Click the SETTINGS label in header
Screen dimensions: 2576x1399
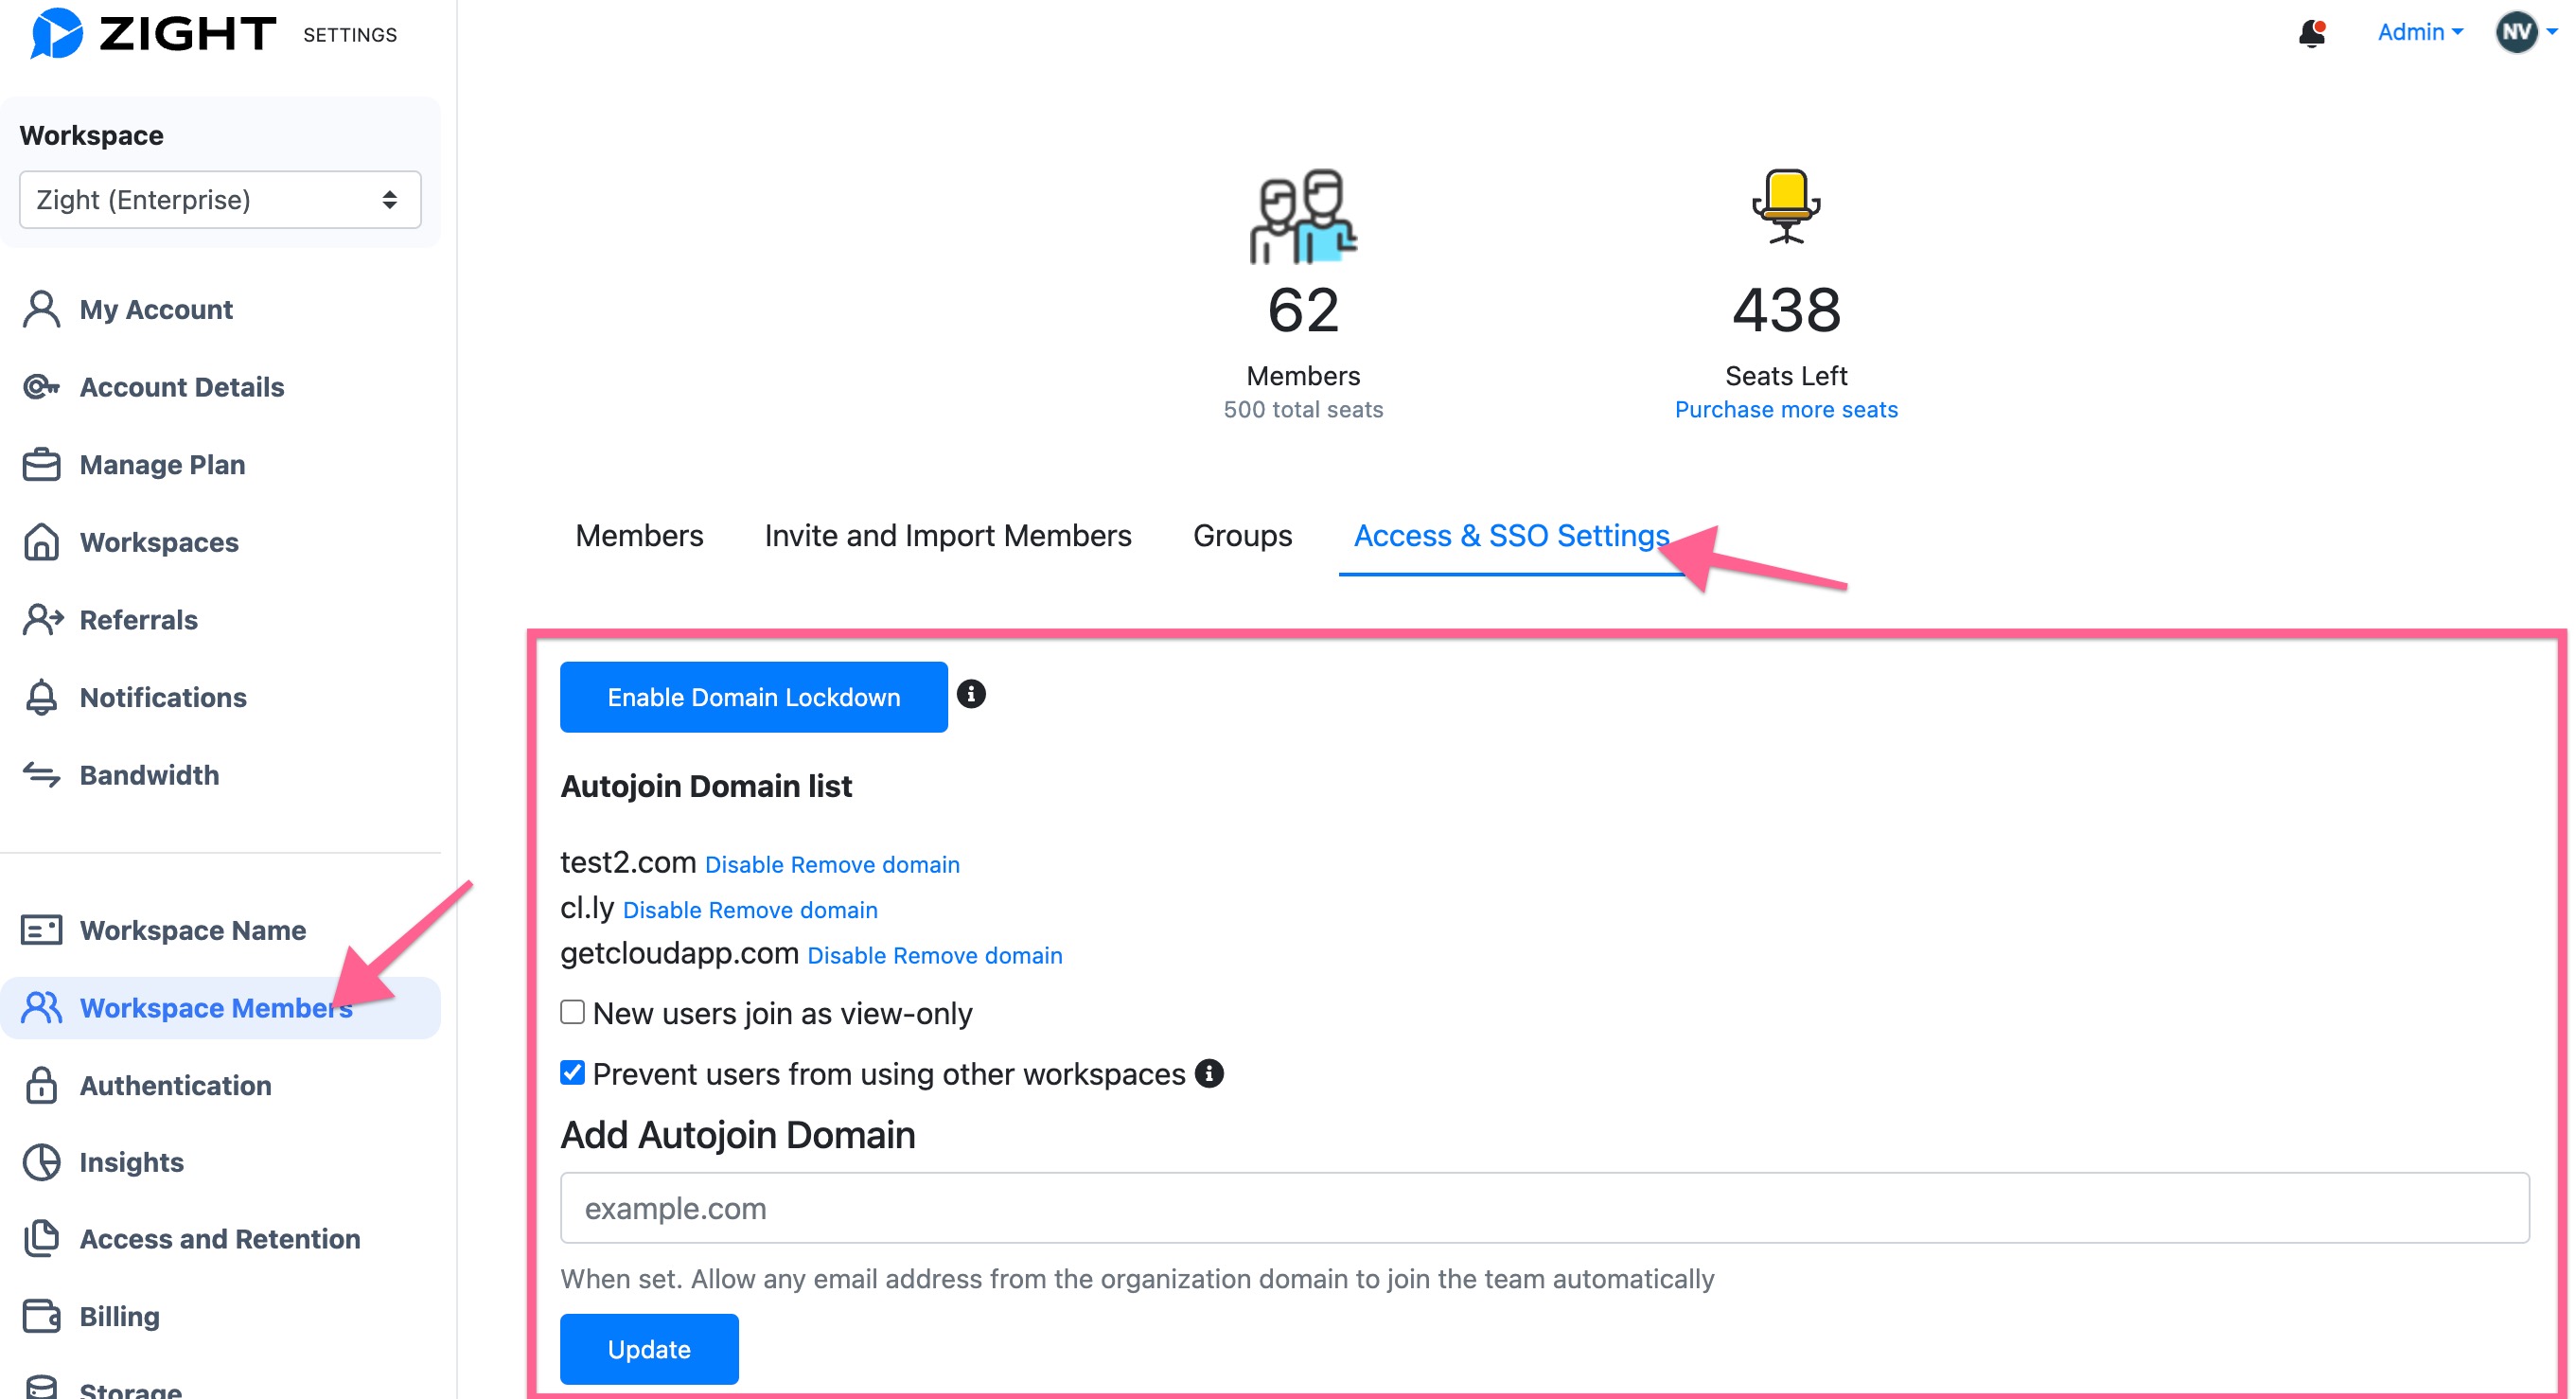[x=350, y=35]
